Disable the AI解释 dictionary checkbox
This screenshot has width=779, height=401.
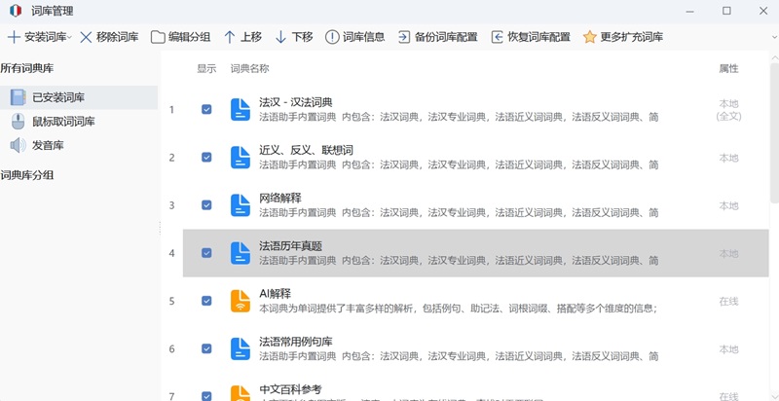pos(206,301)
